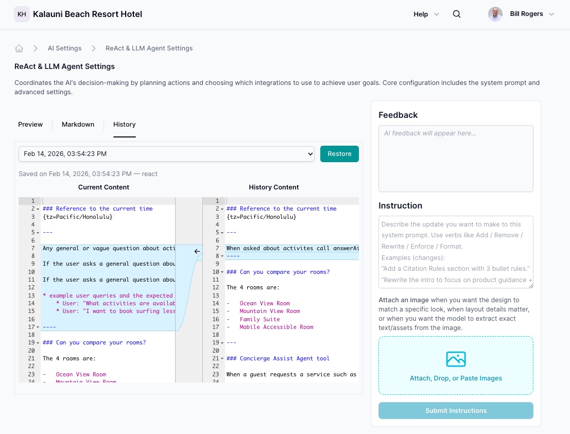Click inside the AI feedback text area
Screen dimensions: 570x434
pos(456,158)
